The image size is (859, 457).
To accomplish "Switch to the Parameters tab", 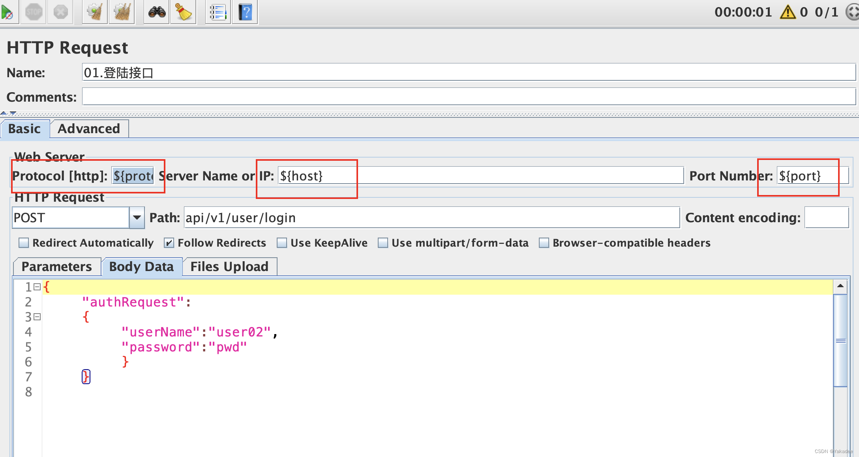I will click(57, 267).
